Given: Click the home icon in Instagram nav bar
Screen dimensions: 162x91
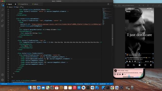Looking at the screenshot, I should tap(128, 65).
